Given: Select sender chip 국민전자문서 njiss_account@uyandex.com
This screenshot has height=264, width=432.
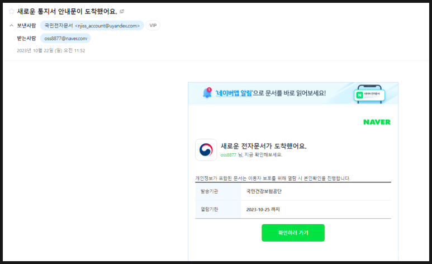Looking at the screenshot, I should (x=92, y=25).
